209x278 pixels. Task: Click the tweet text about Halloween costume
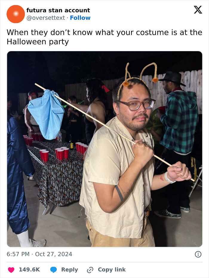coord(105,37)
